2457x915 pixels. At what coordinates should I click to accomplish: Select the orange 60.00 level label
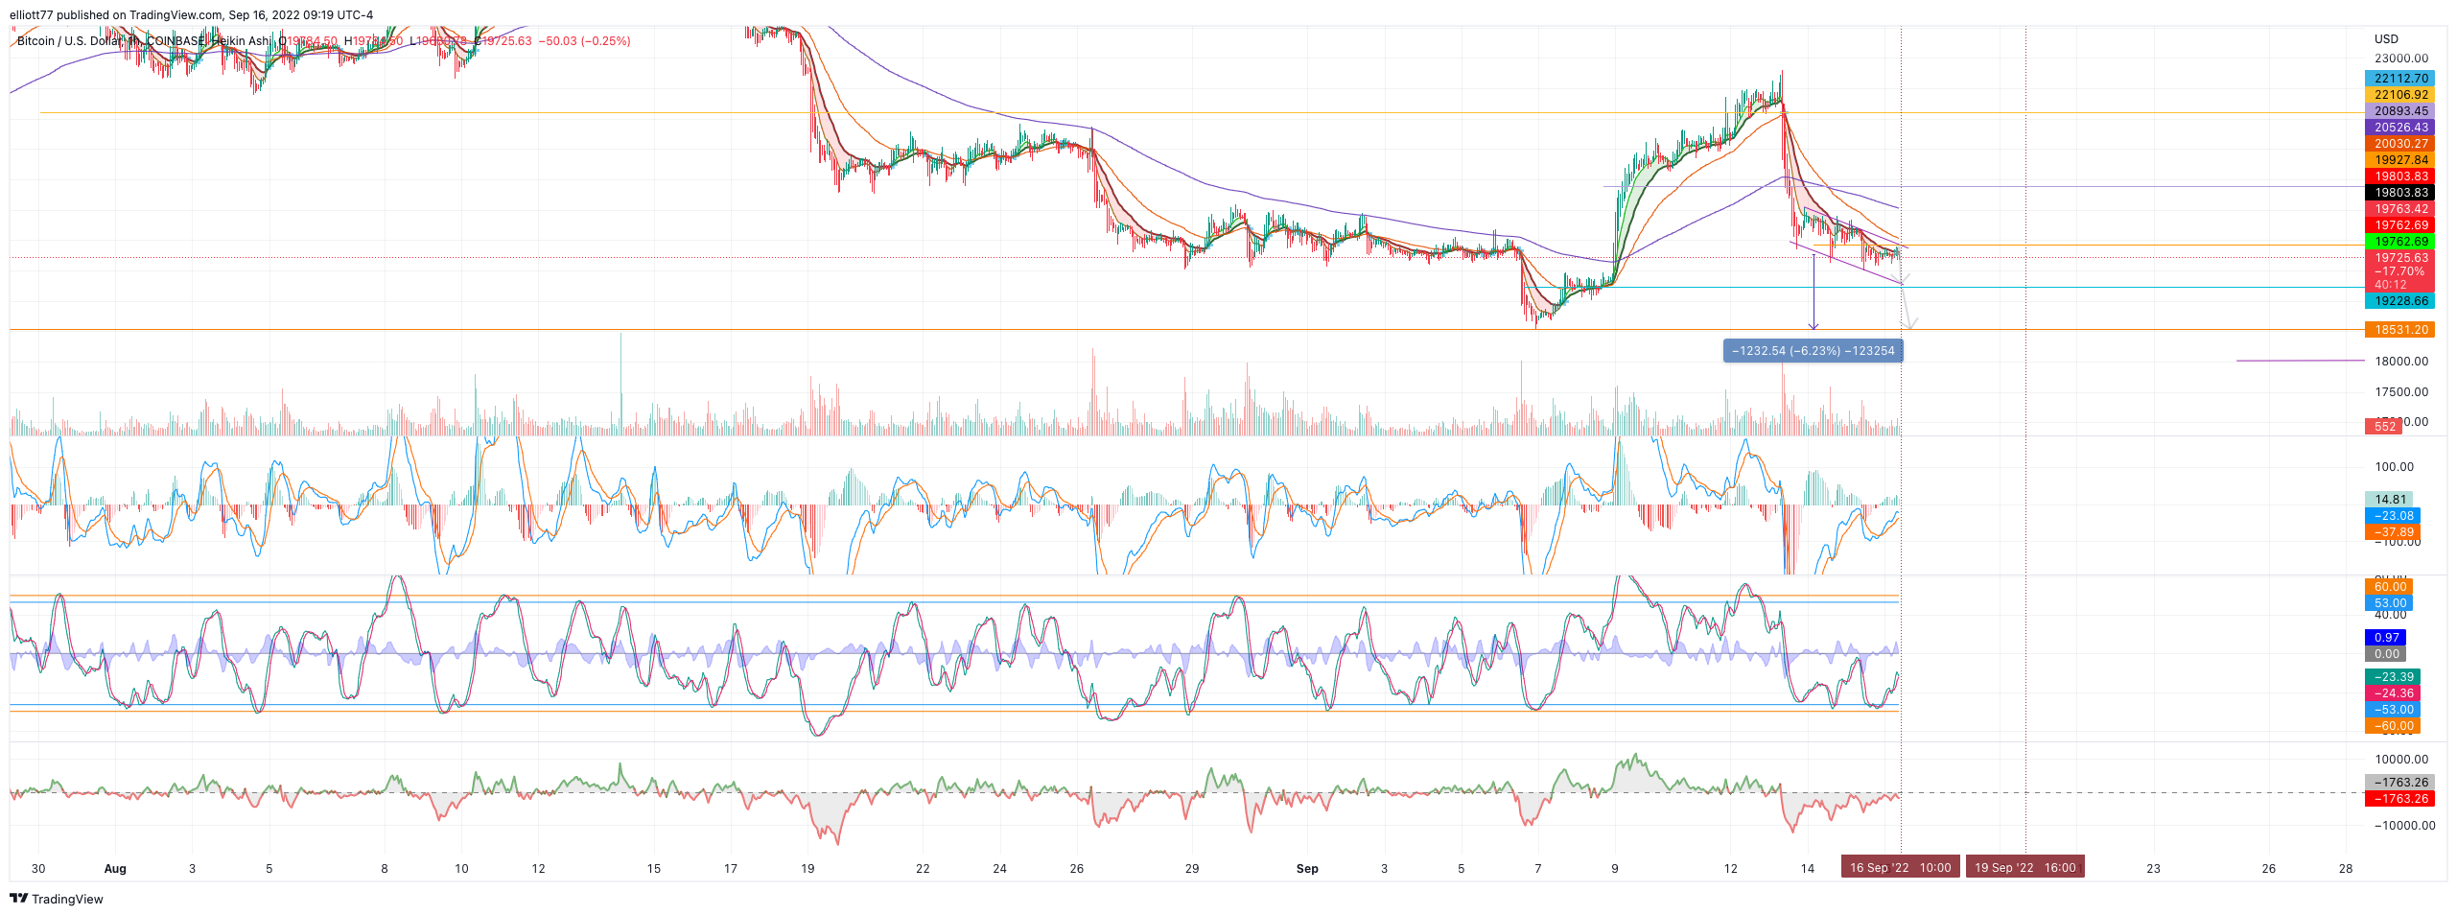tap(2389, 587)
